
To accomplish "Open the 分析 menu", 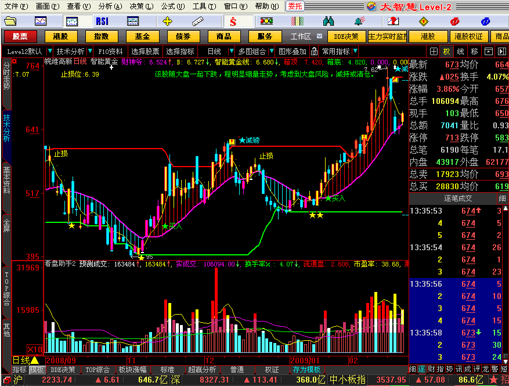I will 110,6.
